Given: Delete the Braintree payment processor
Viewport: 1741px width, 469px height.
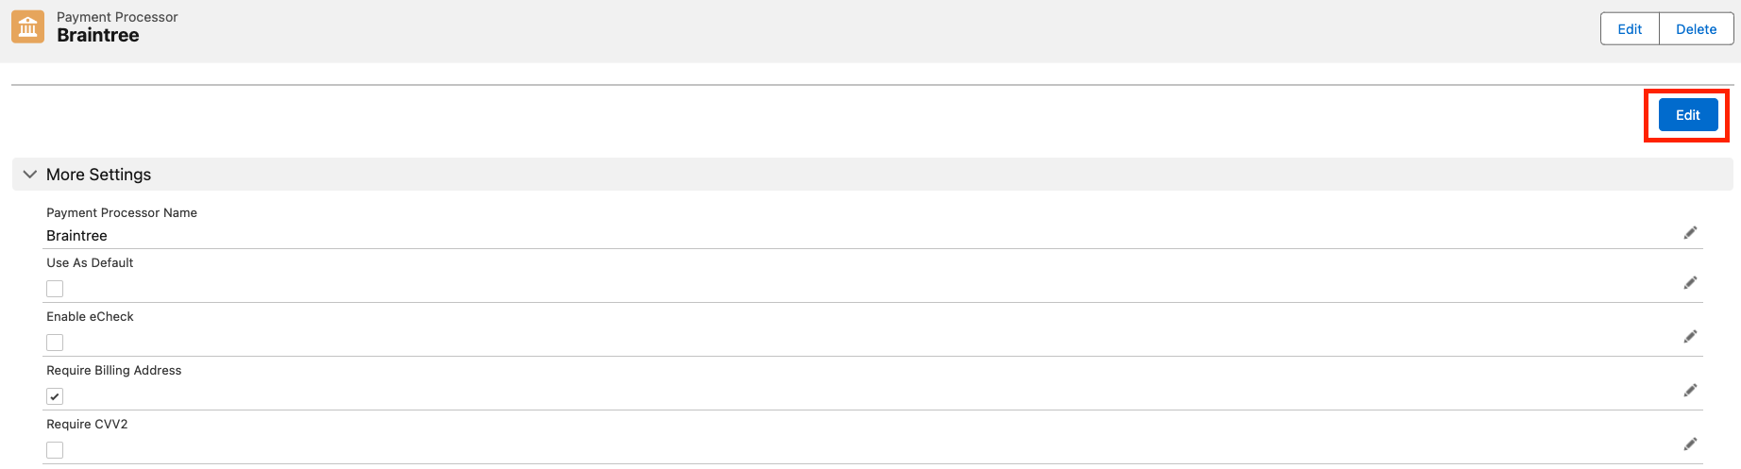Looking at the screenshot, I should [x=1696, y=29].
